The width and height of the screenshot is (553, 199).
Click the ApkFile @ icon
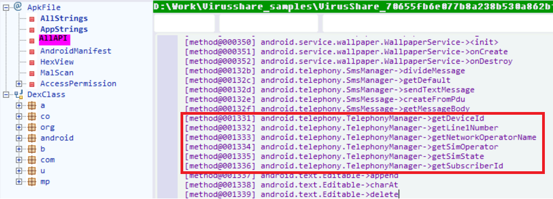click(x=18, y=7)
